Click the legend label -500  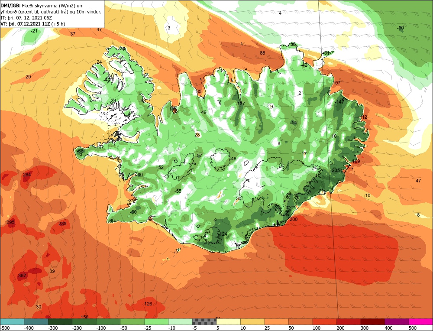coord(6,328)
